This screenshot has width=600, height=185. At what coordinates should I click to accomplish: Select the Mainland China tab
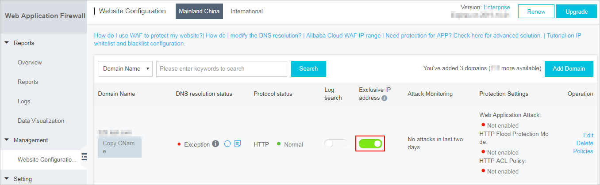pyautogui.click(x=199, y=11)
